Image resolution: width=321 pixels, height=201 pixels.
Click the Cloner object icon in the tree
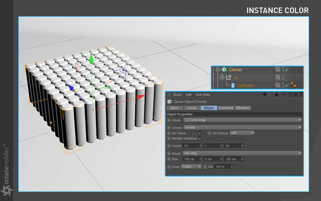pos(224,70)
